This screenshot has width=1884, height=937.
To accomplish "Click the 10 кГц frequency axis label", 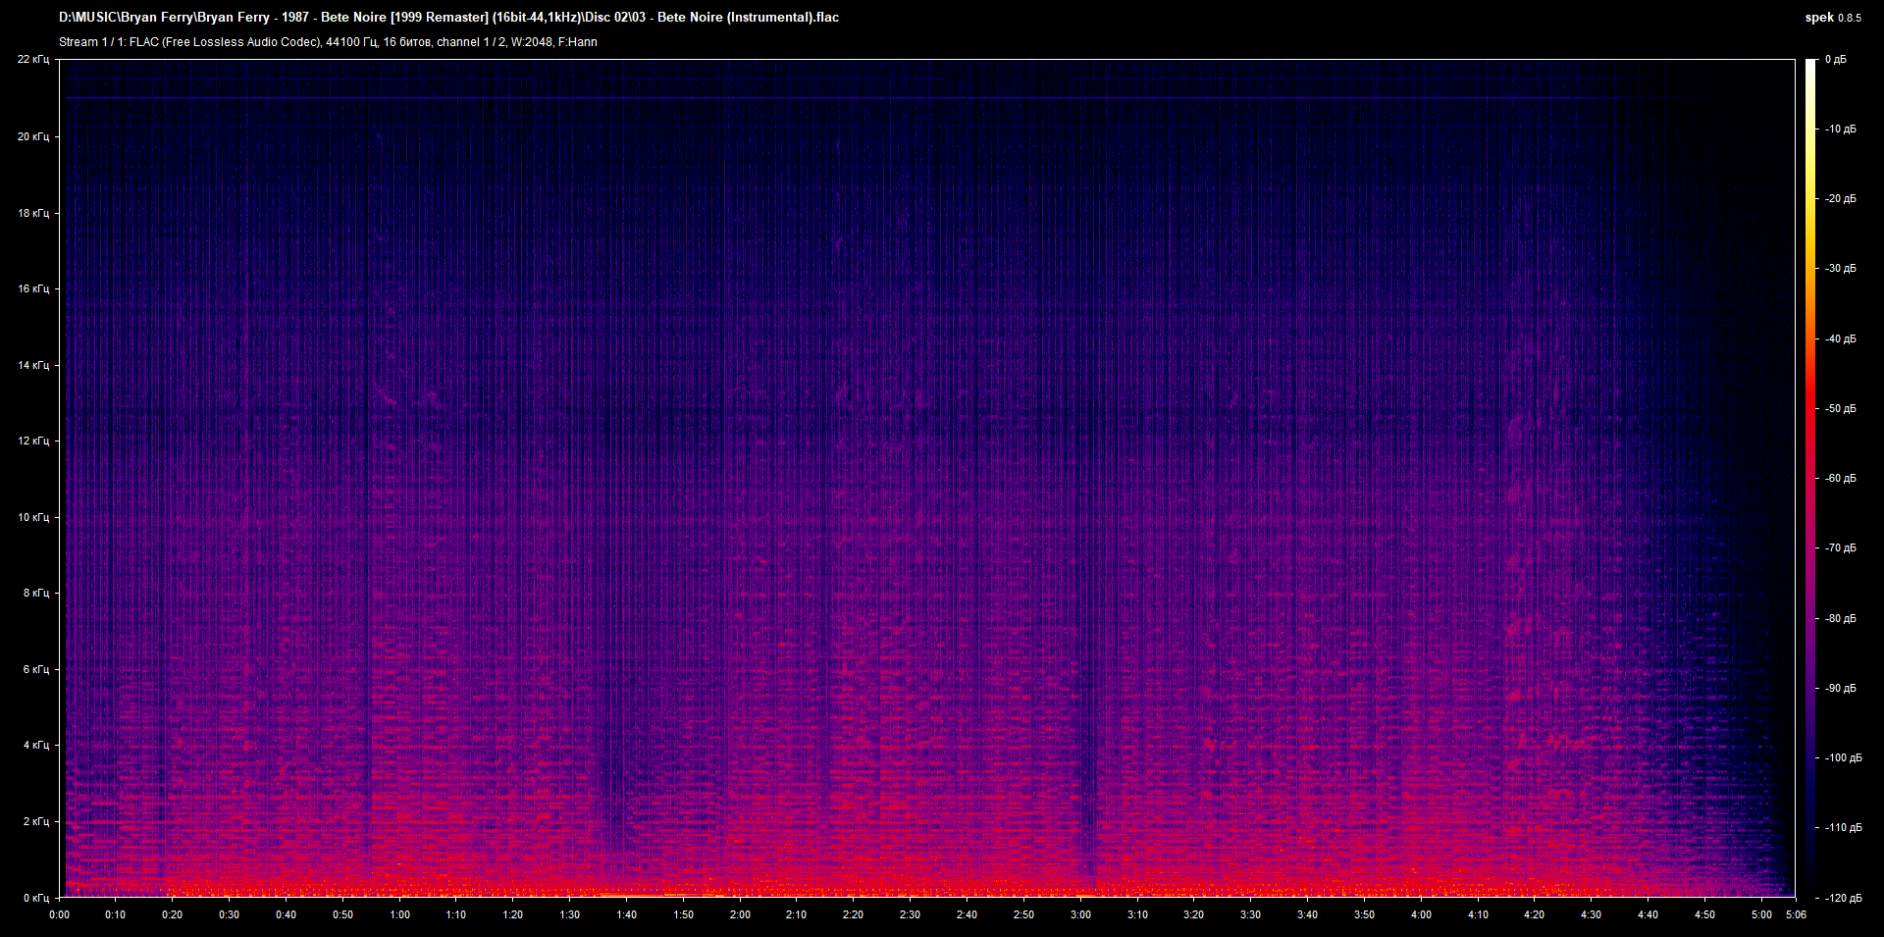I will tap(33, 517).
